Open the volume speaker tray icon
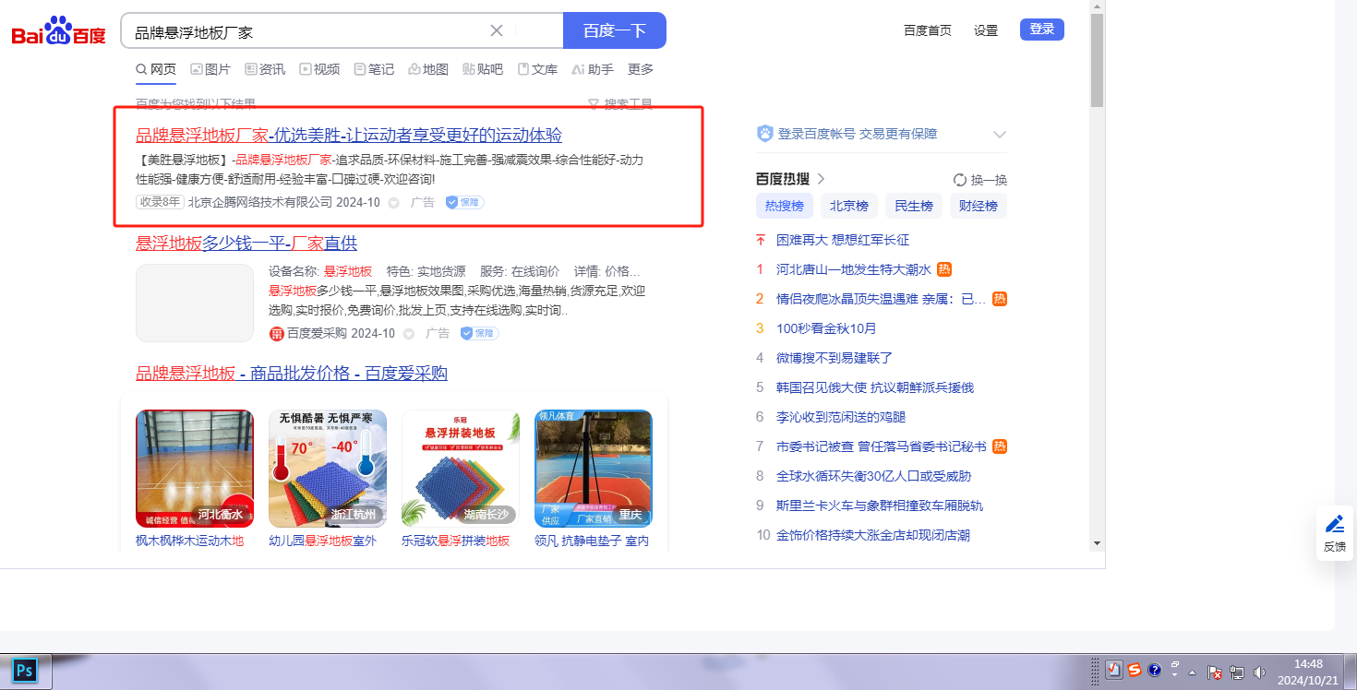The image size is (1357, 690). pyautogui.click(x=1260, y=672)
